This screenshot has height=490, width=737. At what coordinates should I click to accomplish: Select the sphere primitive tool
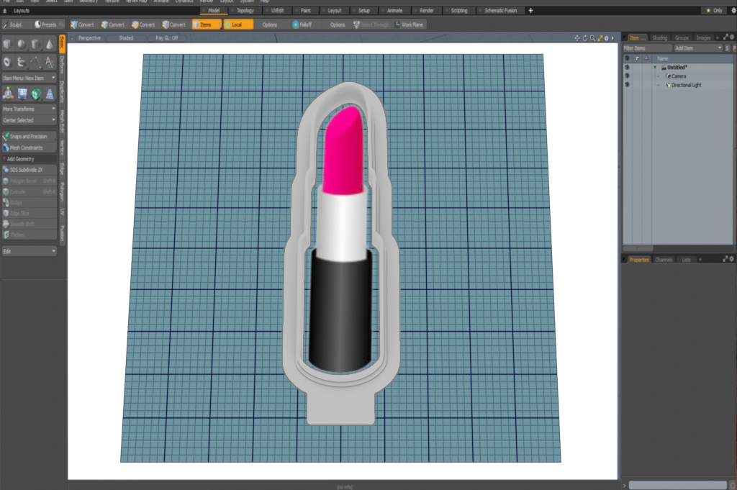point(22,45)
